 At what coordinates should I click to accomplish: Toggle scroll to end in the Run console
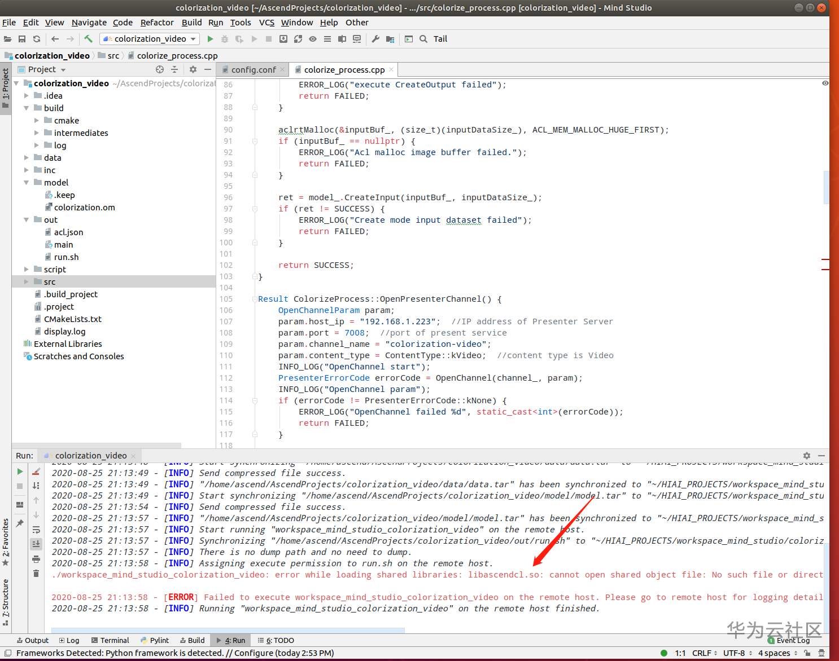[x=36, y=544]
